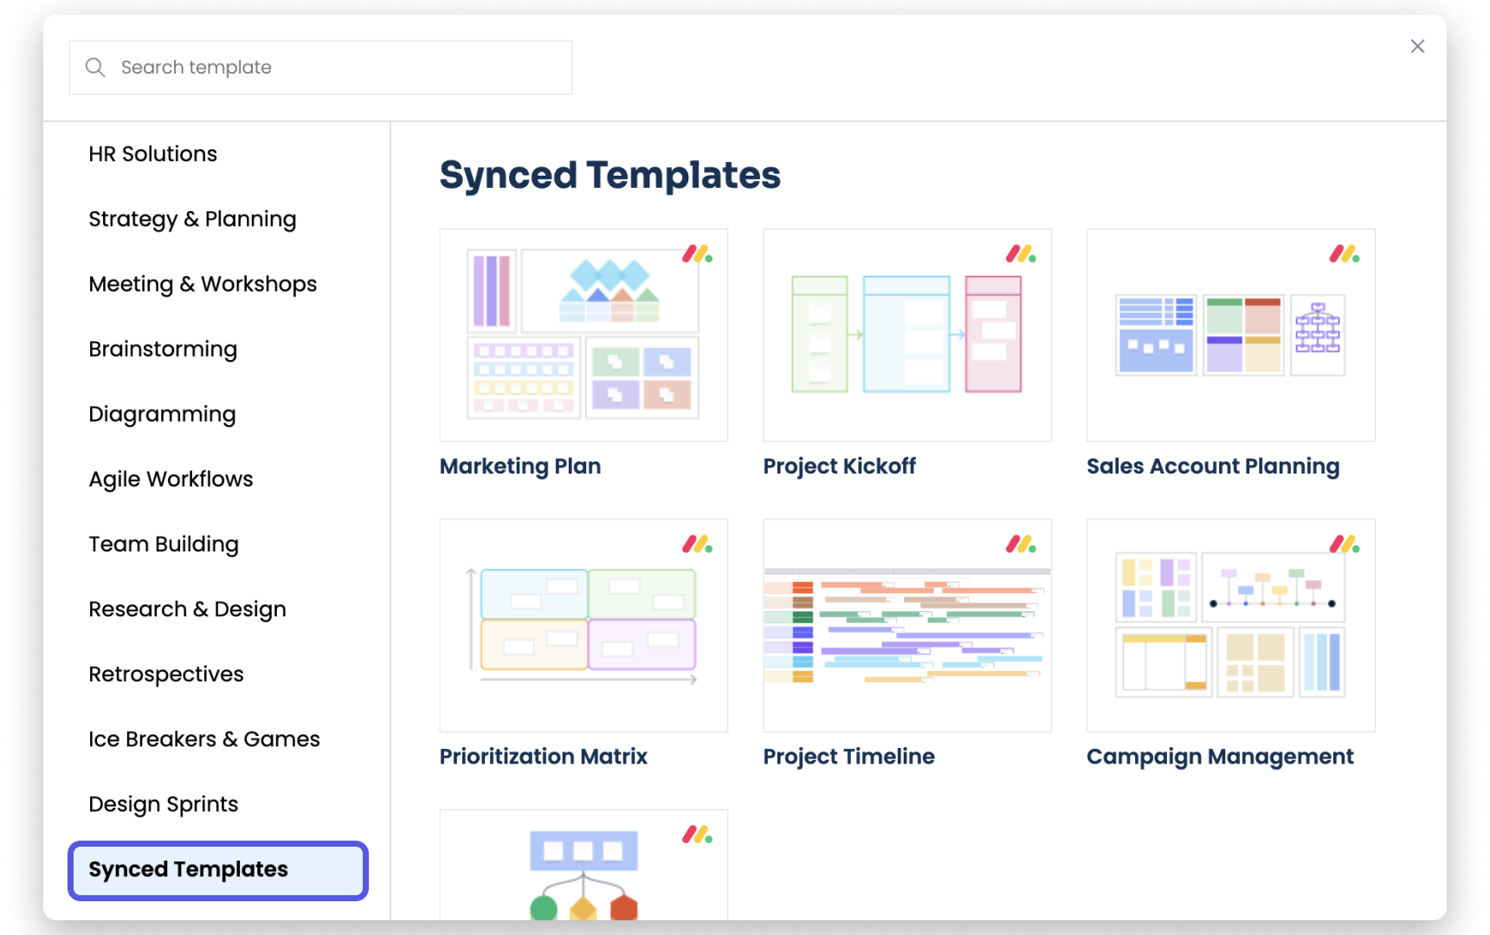Select the Design Sprints category
Viewport: 1490px width, 935px height.
click(164, 803)
